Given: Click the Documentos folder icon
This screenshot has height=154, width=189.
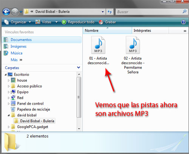Looking at the screenshot, I should point(6,40).
